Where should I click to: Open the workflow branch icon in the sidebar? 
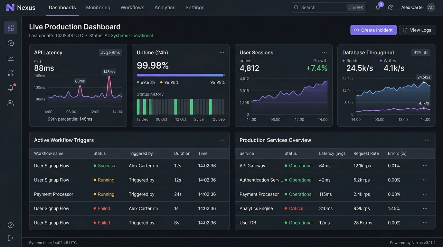coord(11,73)
